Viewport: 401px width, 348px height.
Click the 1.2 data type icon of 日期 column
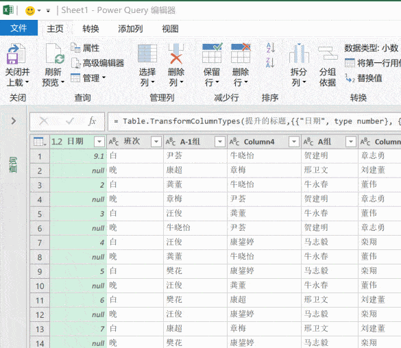click(57, 142)
